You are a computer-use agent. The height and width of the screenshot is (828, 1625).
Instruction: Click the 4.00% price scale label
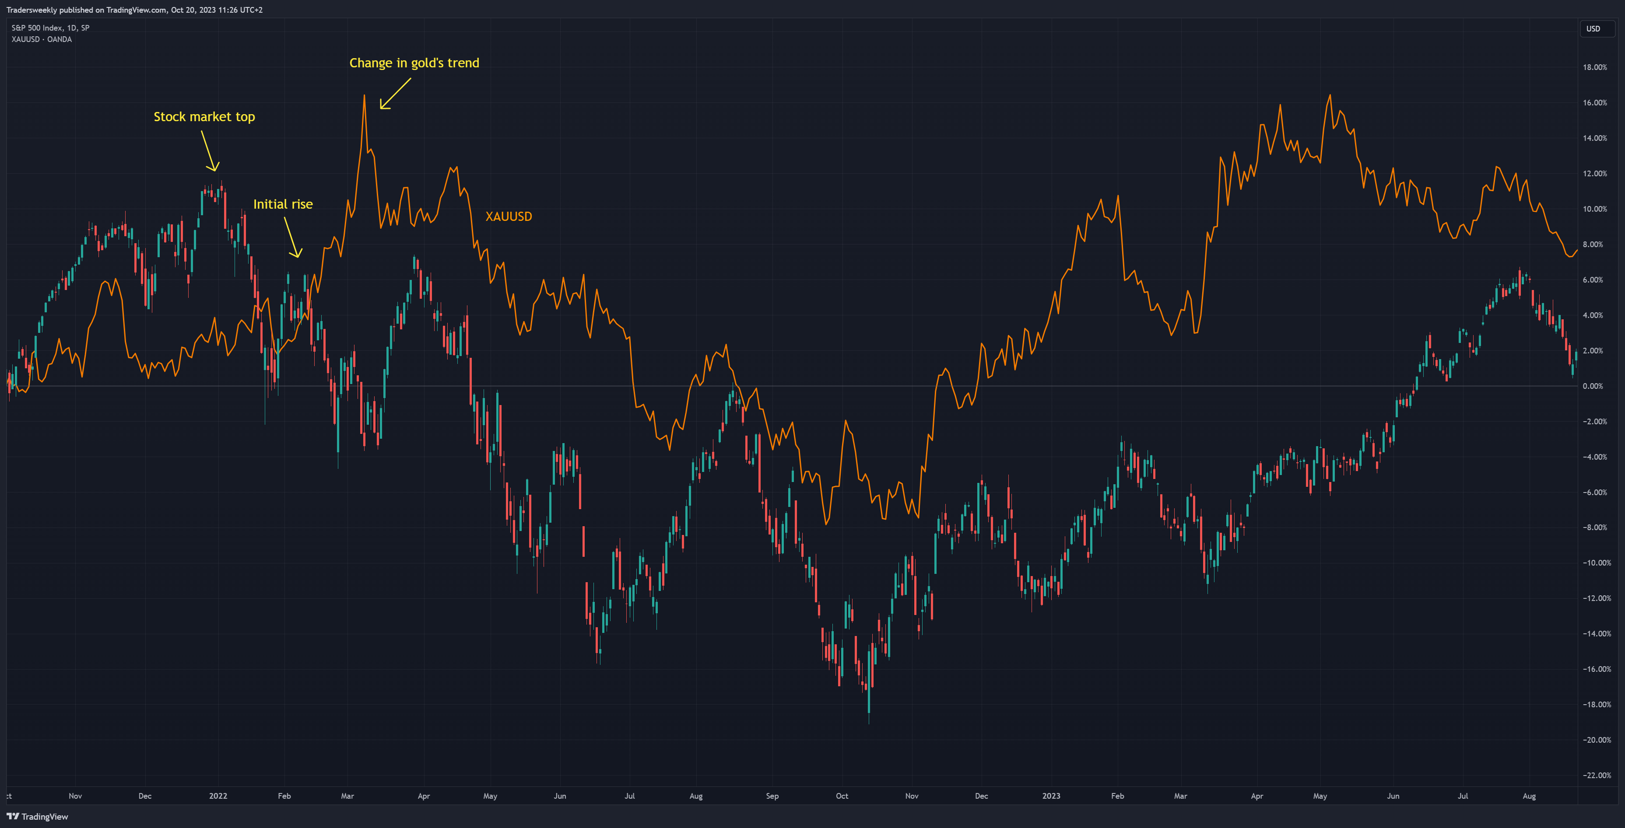[1593, 315]
